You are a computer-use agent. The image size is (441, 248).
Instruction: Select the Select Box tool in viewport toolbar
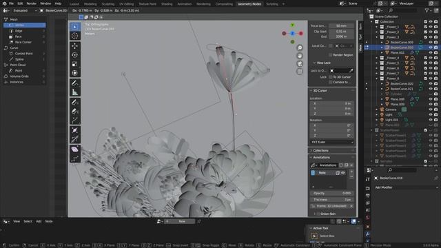pos(75,27)
